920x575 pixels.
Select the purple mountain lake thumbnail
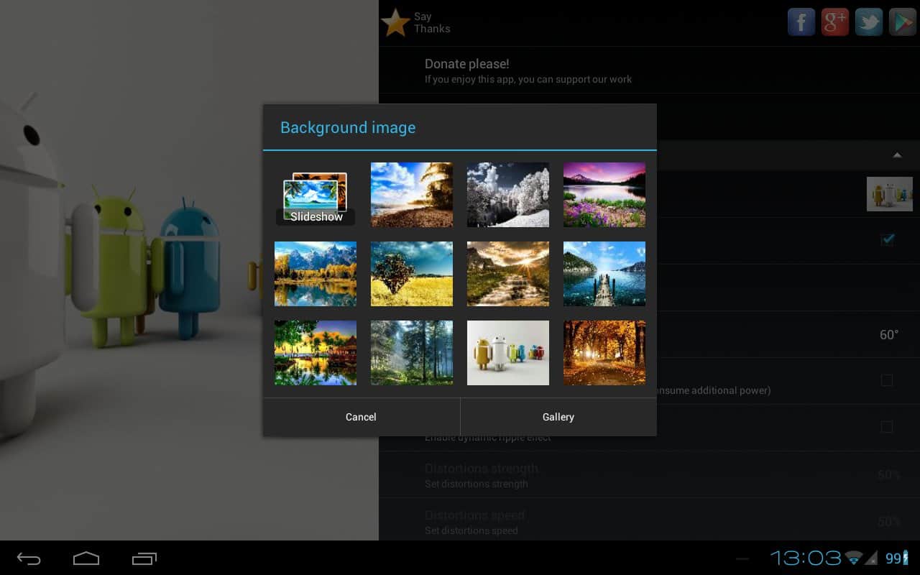pos(604,195)
